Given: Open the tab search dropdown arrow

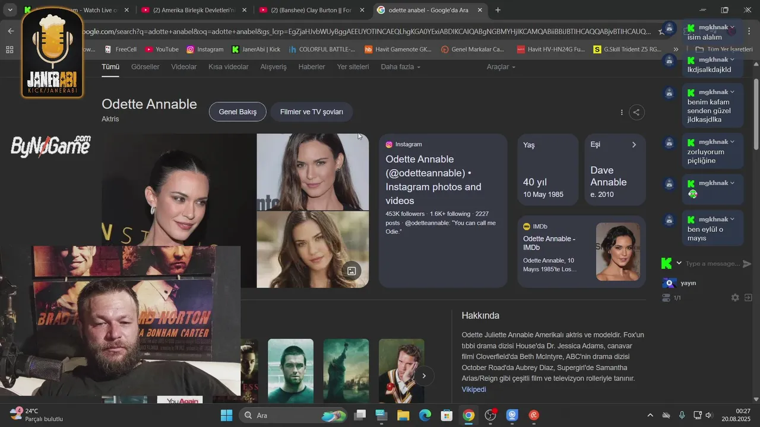Looking at the screenshot, I should pos(10,10).
